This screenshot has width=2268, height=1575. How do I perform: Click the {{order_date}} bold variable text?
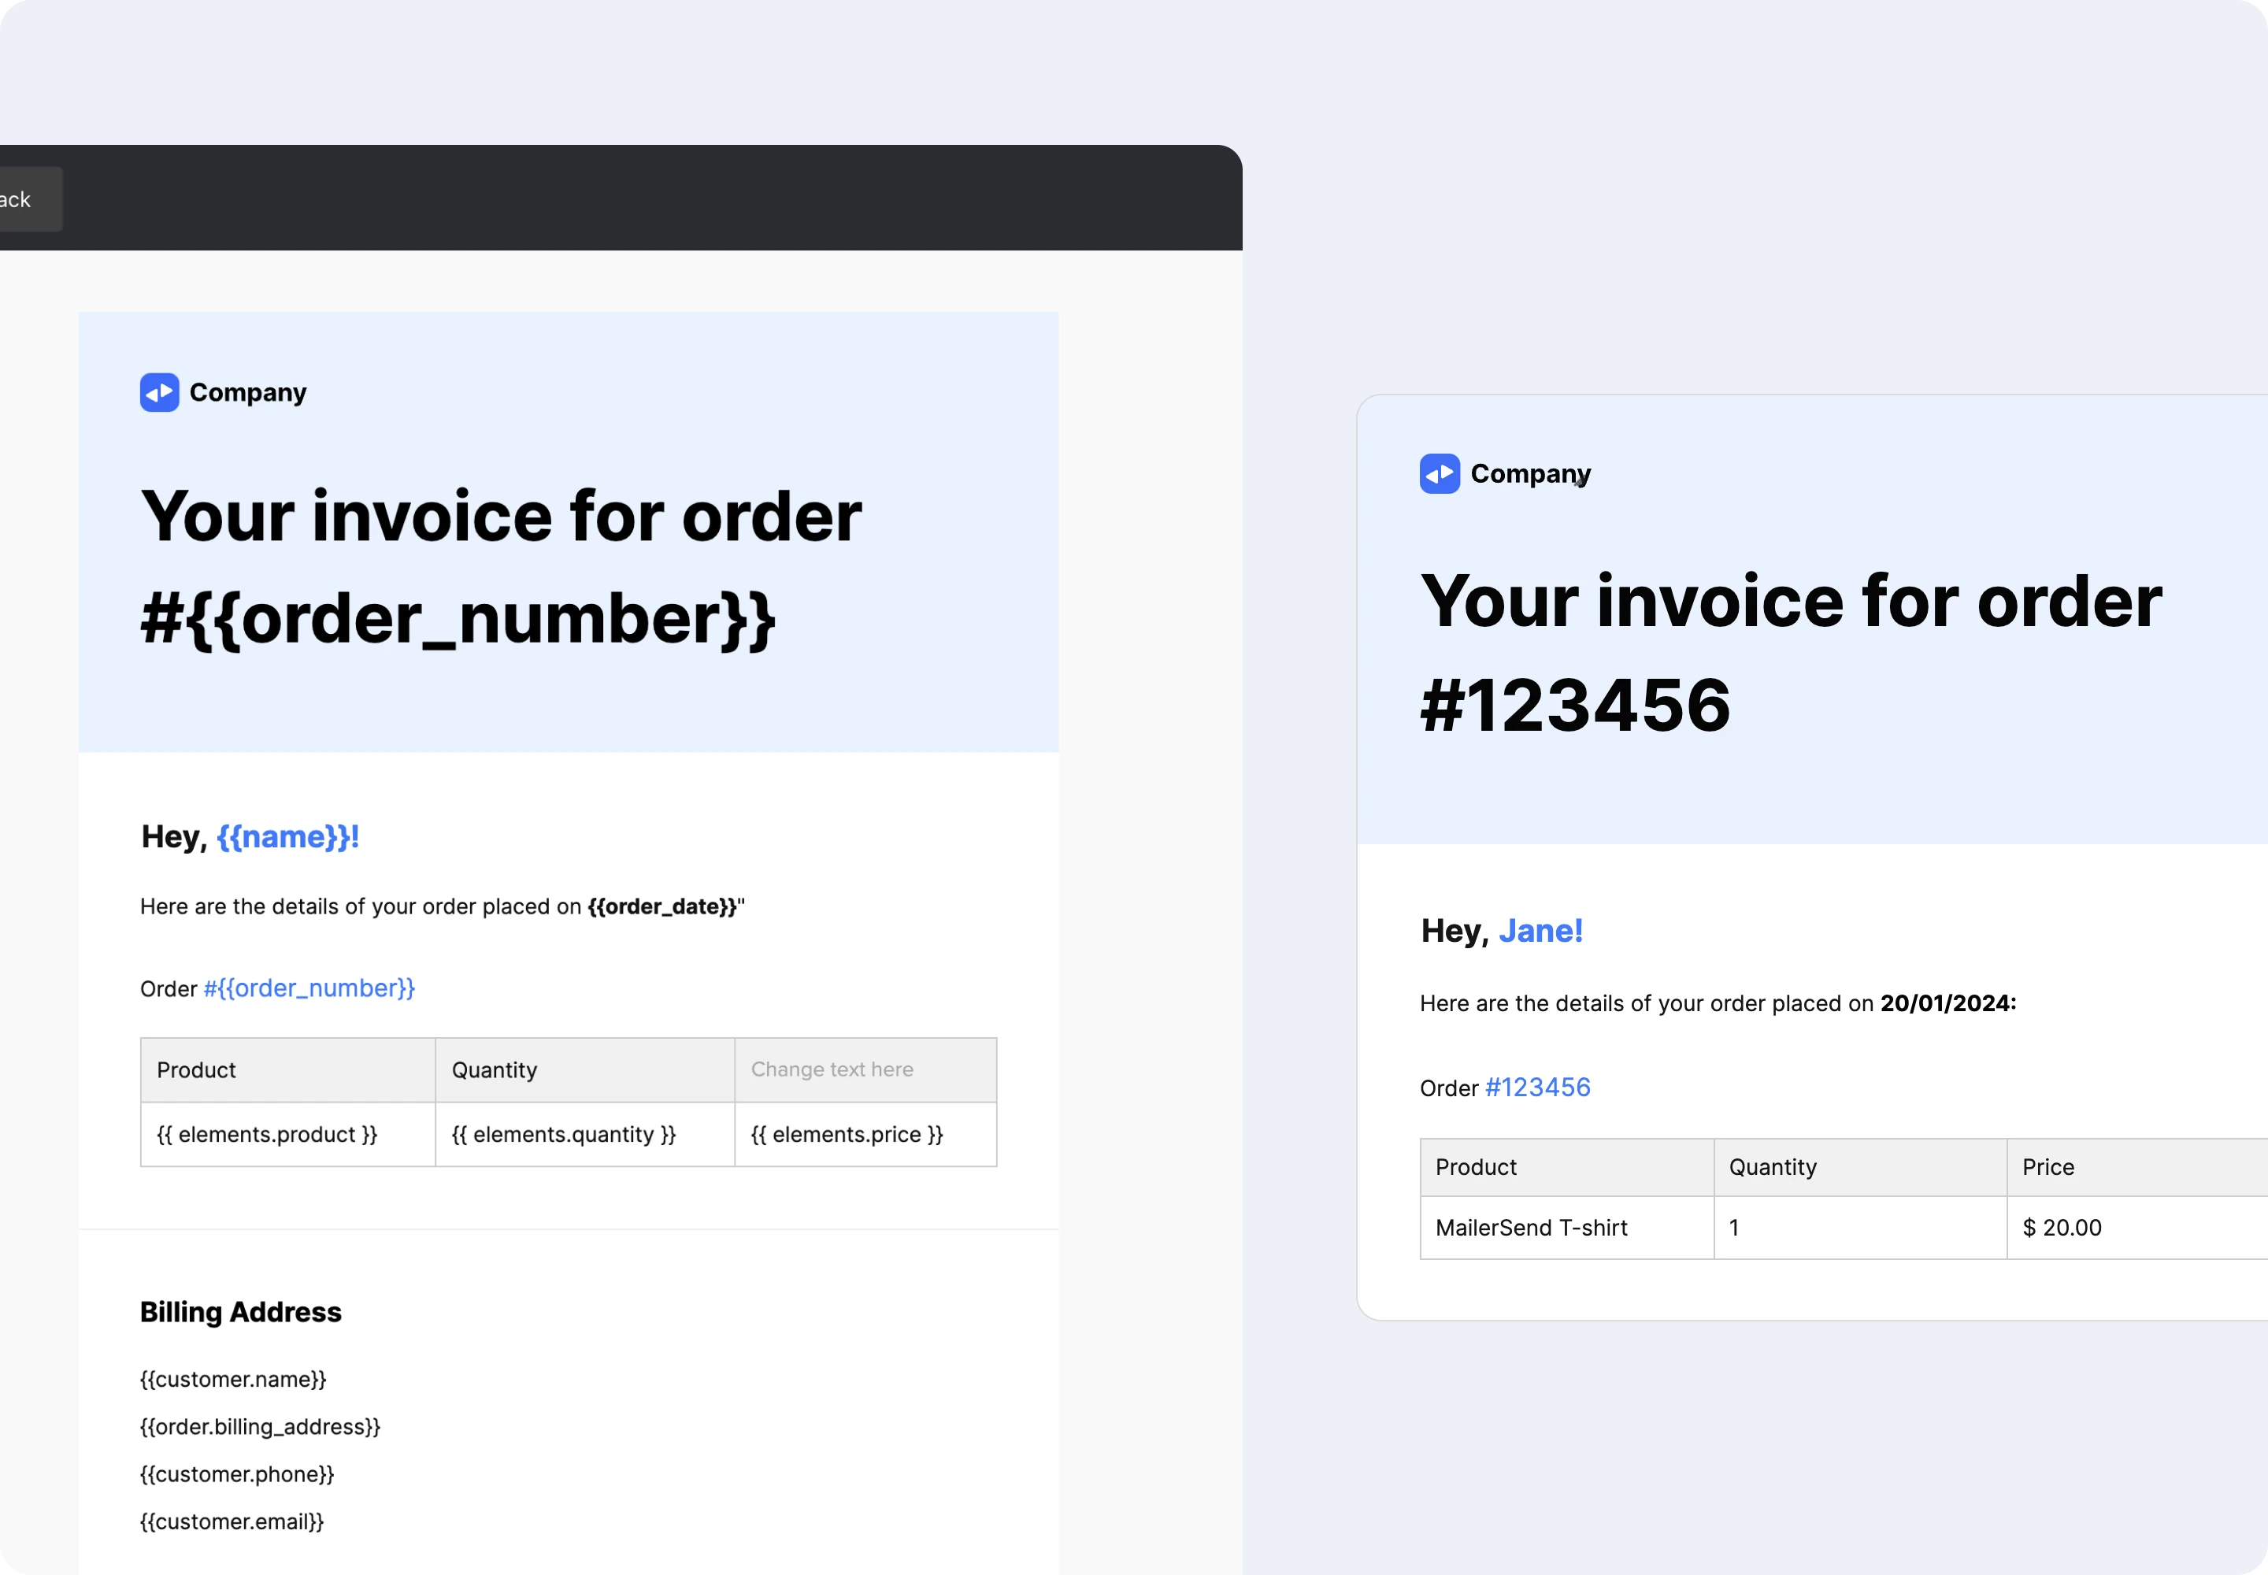point(662,907)
